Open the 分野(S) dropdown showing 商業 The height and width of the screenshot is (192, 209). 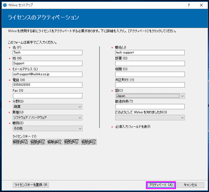tap(47, 107)
